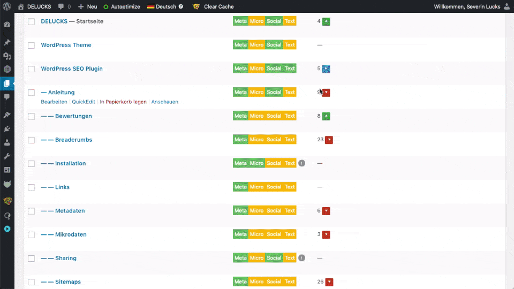Screen dimensions: 514x289
Task: Click the Autoptimize green status circle
Action: point(106,7)
